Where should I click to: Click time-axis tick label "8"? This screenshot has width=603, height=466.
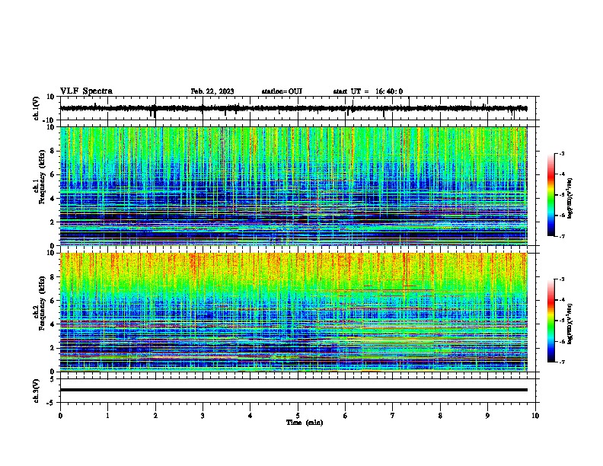click(x=440, y=416)
